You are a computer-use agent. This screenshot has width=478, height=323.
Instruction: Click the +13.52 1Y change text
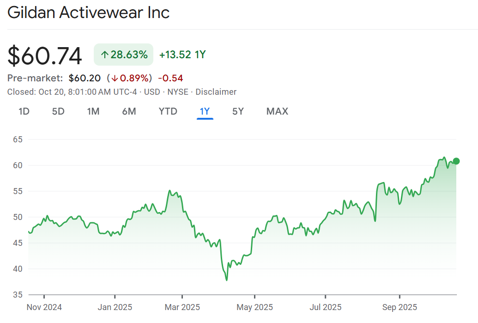[182, 55]
